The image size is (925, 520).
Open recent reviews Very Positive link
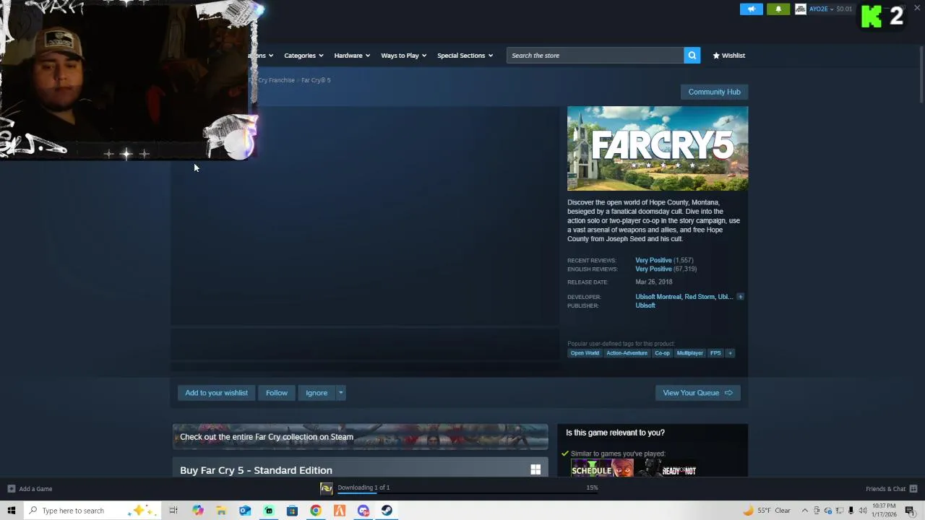pyautogui.click(x=653, y=260)
